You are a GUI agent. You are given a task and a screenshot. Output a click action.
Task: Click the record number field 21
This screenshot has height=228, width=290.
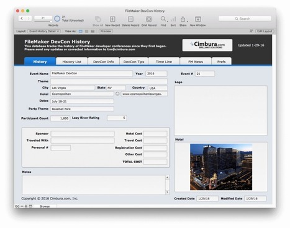[x=43, y=18]
